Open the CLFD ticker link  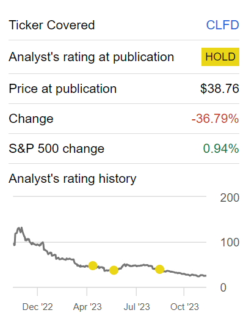coord(222,25)
